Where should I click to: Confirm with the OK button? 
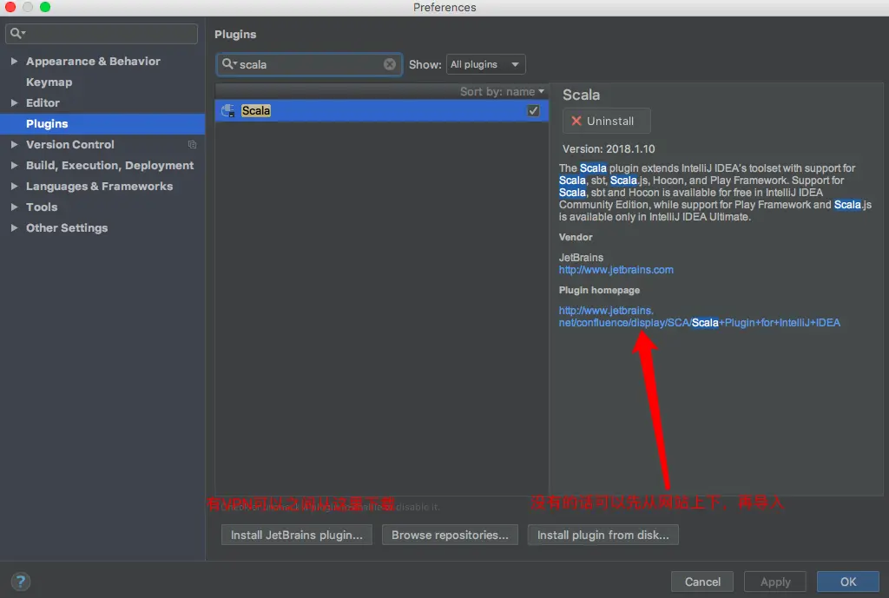tap(847, 582)
